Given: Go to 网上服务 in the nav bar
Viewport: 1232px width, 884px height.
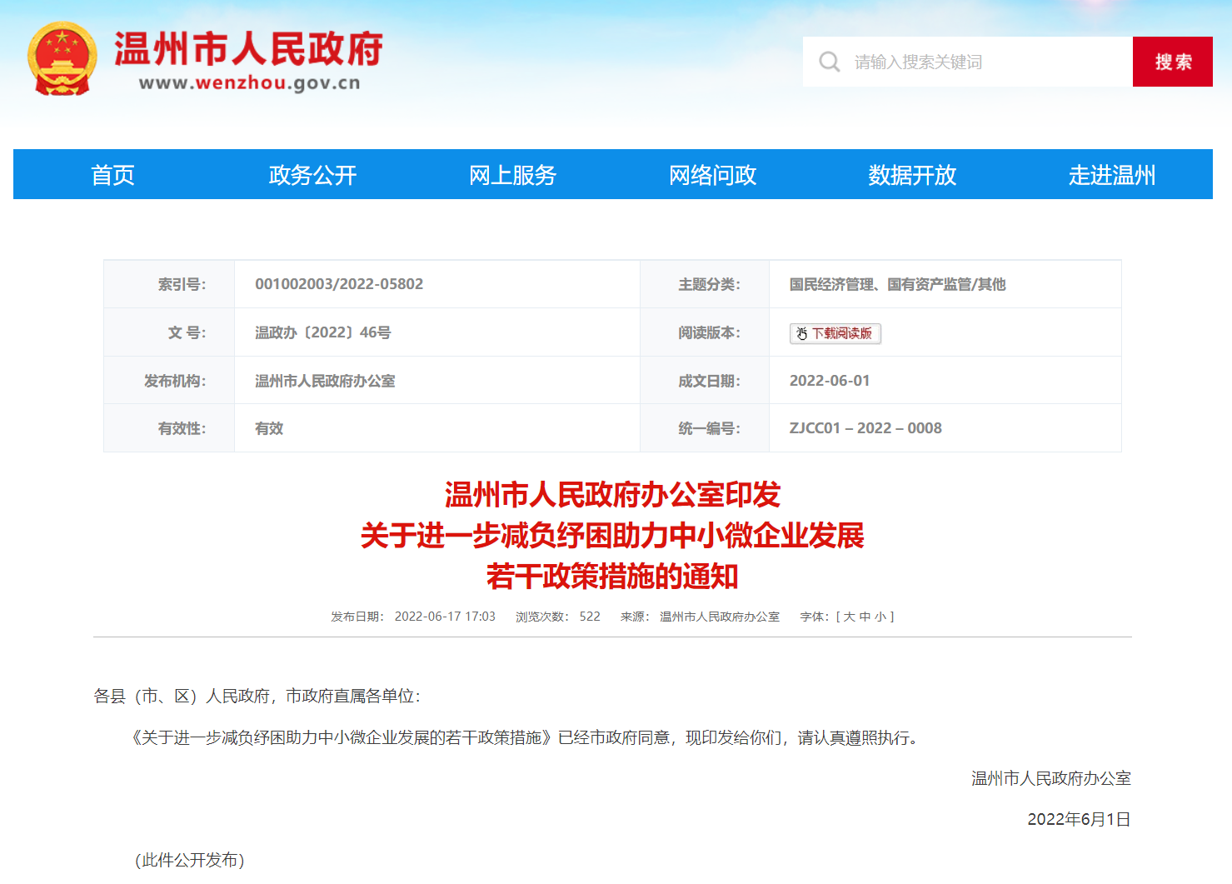Looking at the screenshot, I should 512,175.
